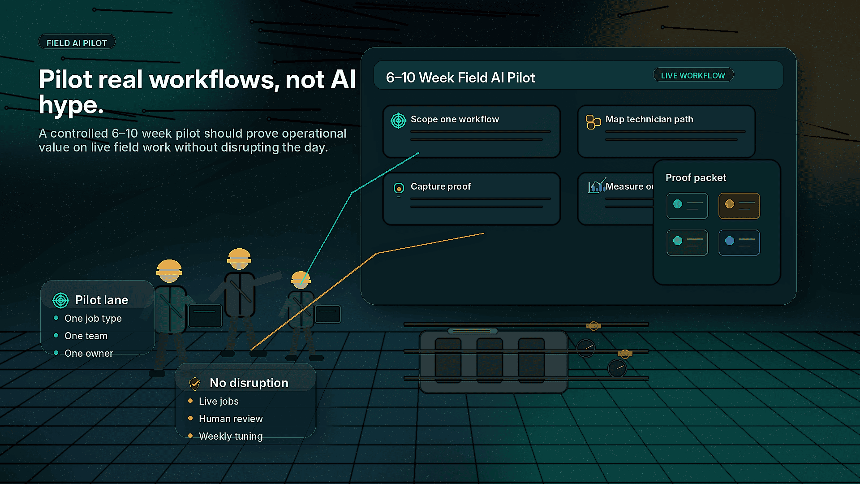The image size is (860, 484).
Task: Click the One team item
Action: click(x=86, y=336)
